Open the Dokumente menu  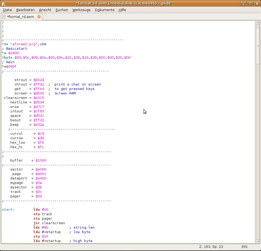pyautogui.click(x=105, y=10)
